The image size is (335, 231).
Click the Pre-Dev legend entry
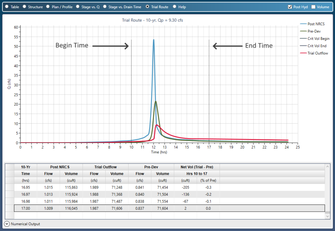pos(315,31)
